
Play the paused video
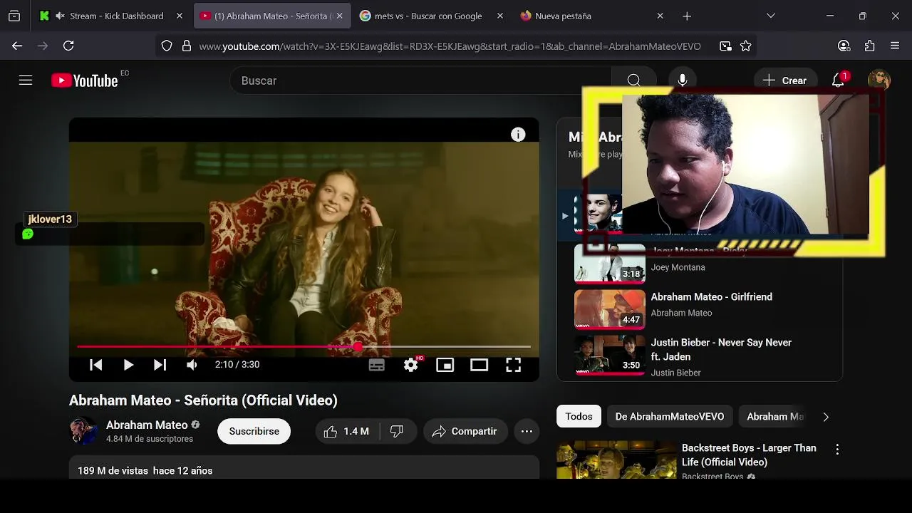(128, 365)
